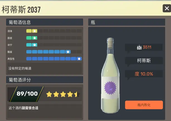Close the 柯蒂斯 2037 wine window
The height and width of the screenshot is (121, 171).
pyautogui.click(x=167, y=8)
